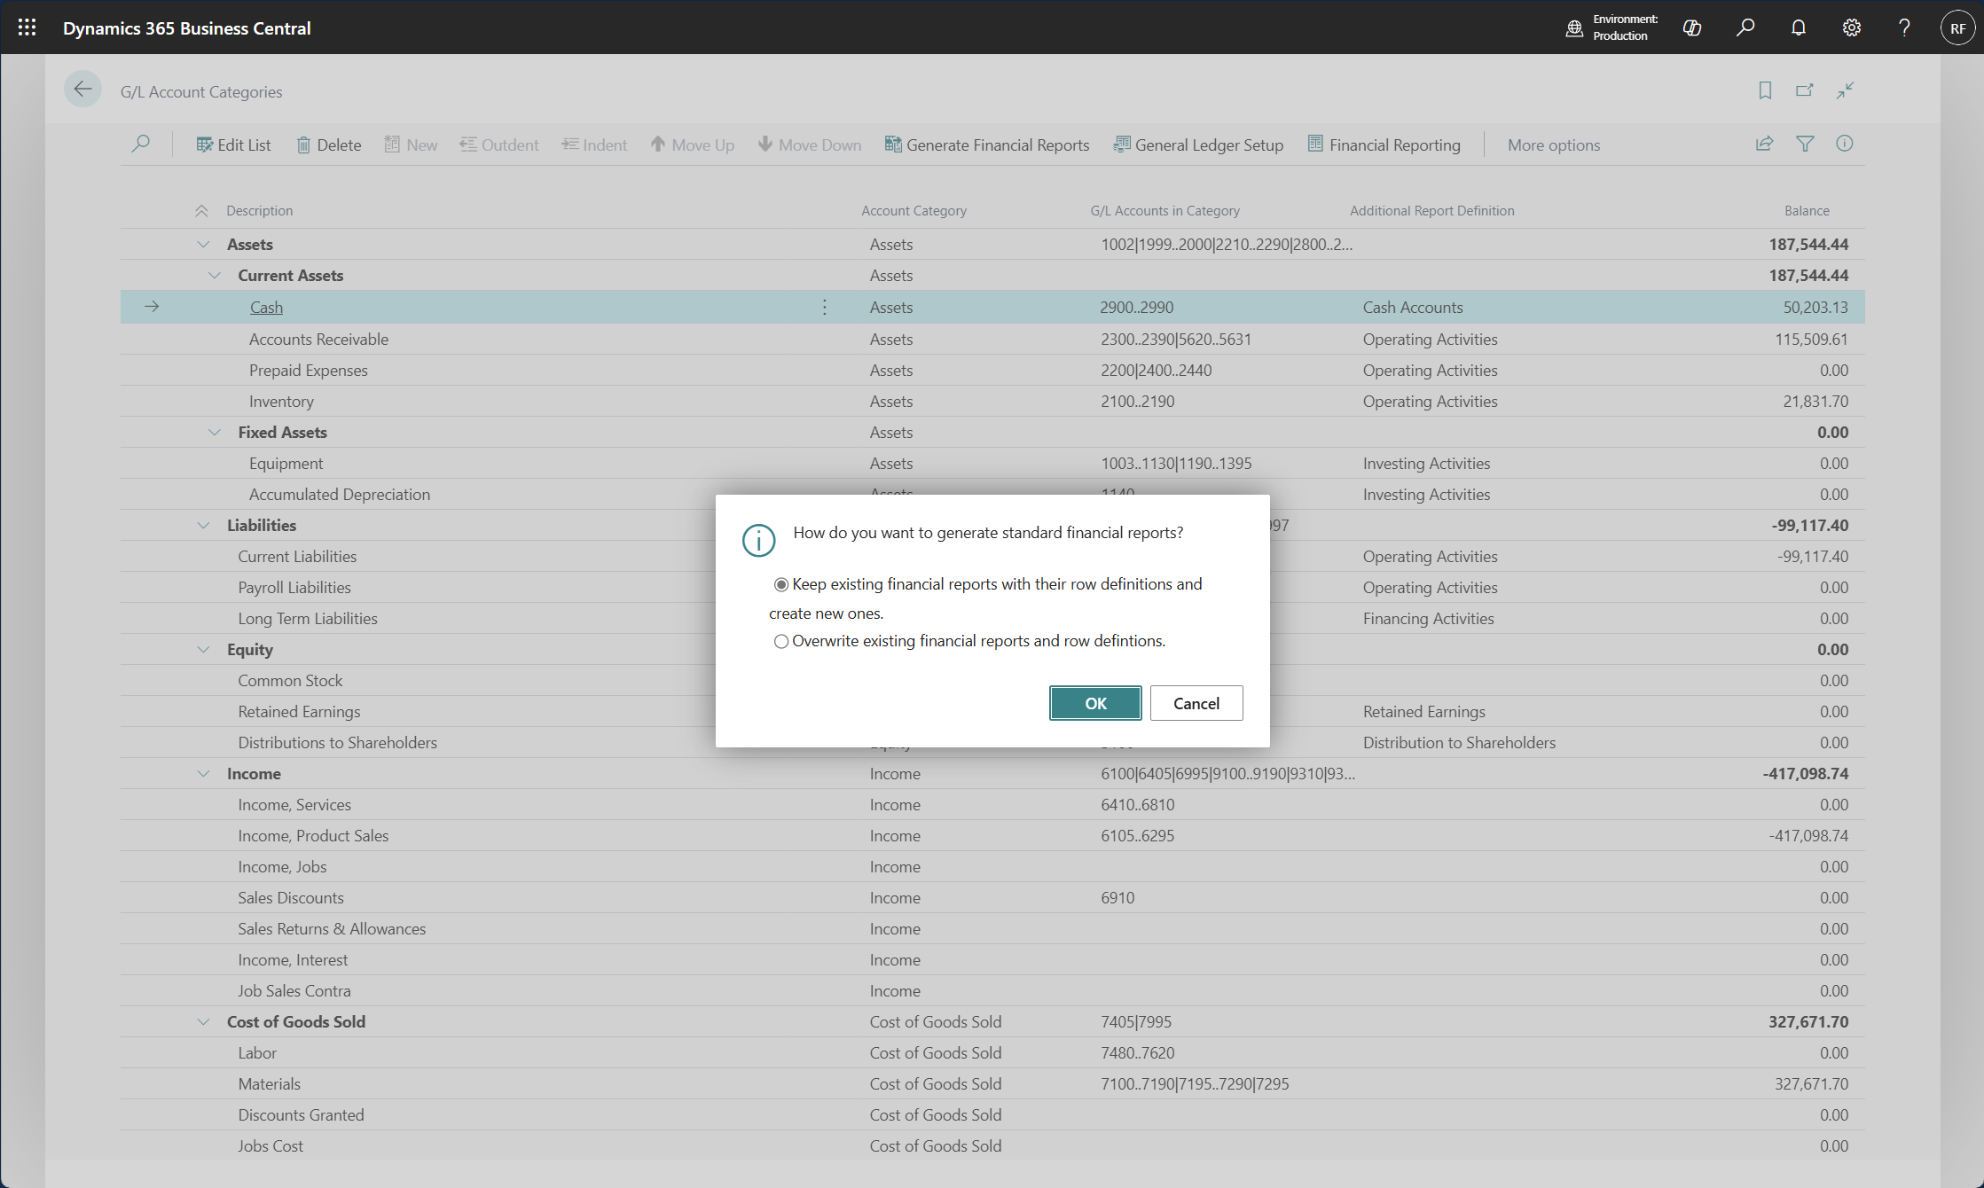Select the Materials row
The width and height of the screenshot is (1984, 1188).
point(992,1084)
